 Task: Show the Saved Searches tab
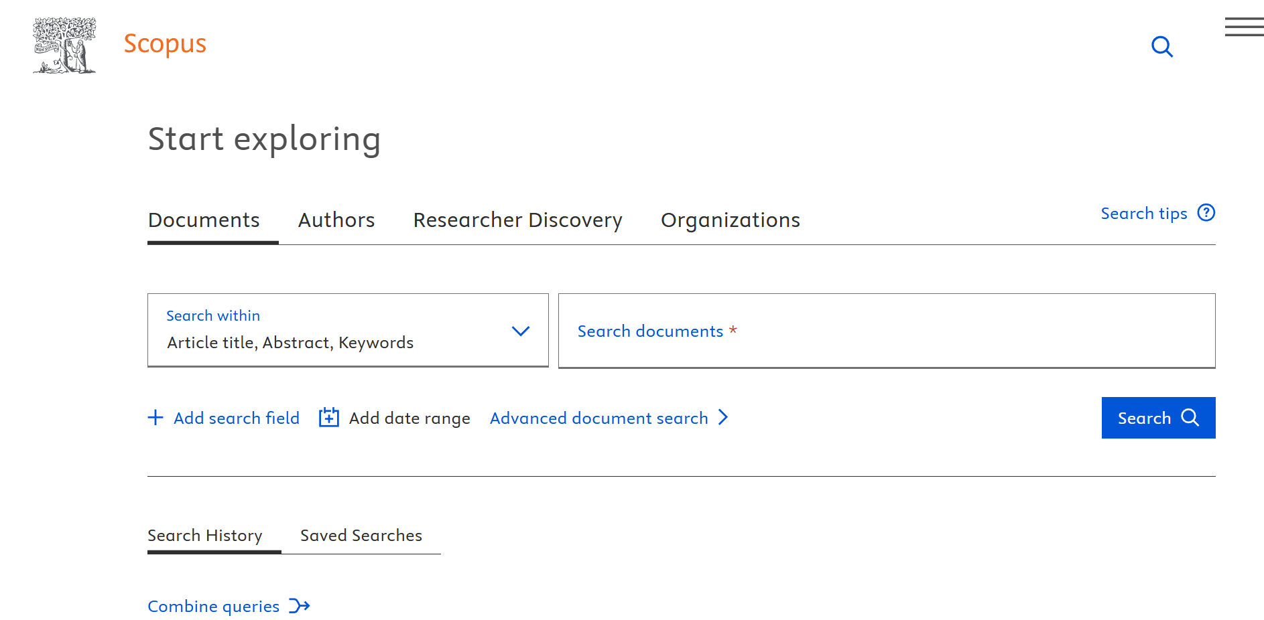(361, 536)
